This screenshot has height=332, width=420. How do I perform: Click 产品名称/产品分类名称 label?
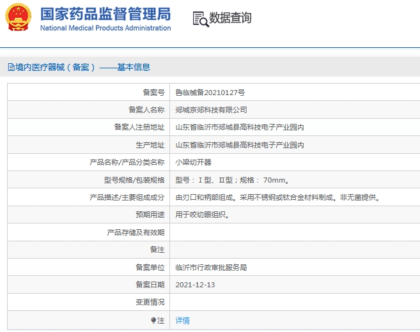pos(127,162)
